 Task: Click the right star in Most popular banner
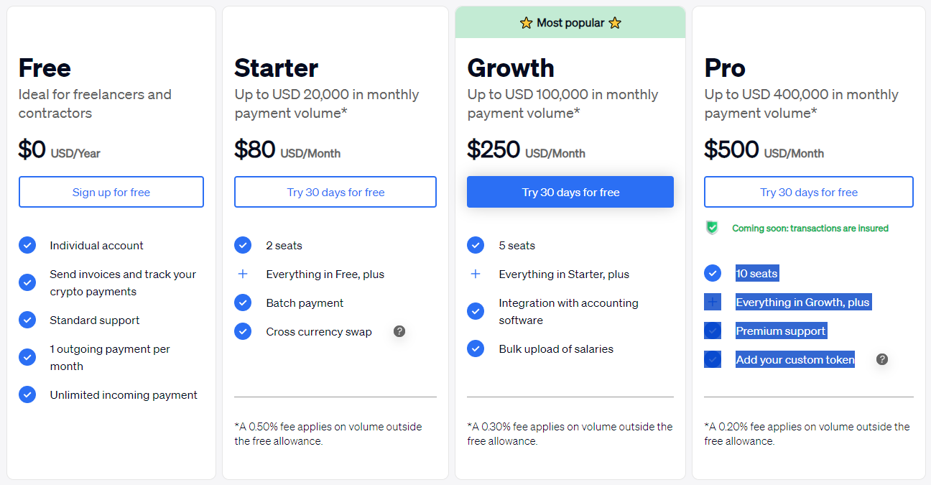coord(614,23)
